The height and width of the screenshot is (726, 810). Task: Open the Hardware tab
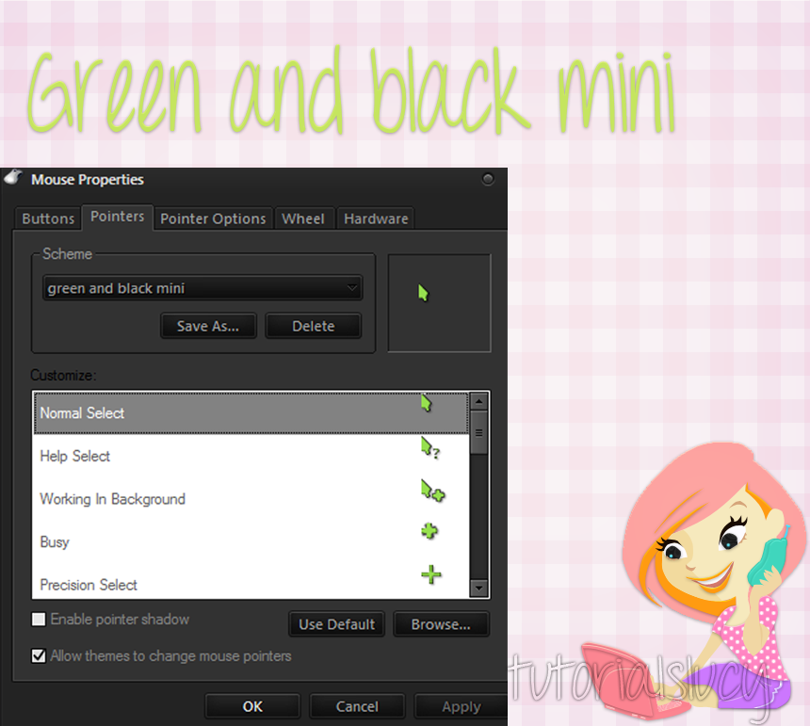pos(375,218)
